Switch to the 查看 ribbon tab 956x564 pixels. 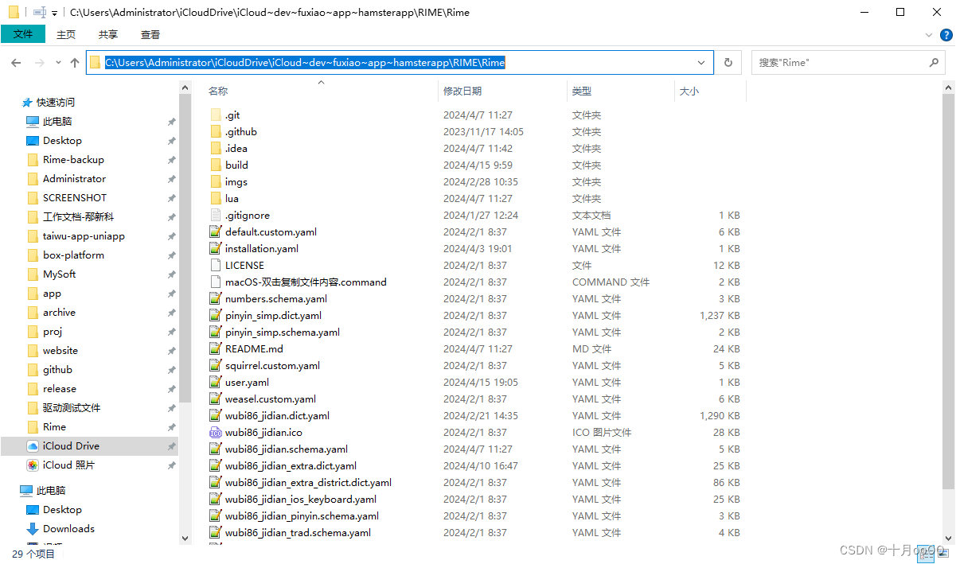(150, 34)
